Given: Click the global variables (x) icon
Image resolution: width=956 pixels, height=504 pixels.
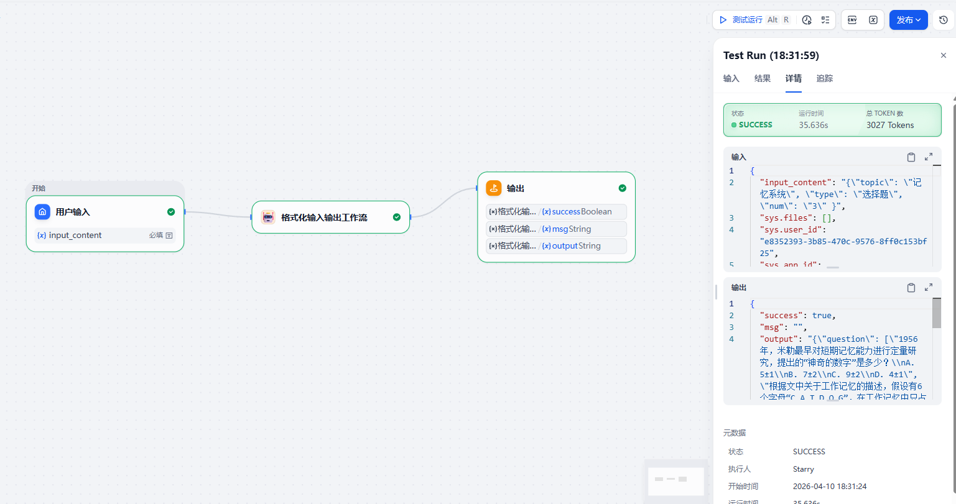Looking at the screenshot, I should click(x=873, y=20).
